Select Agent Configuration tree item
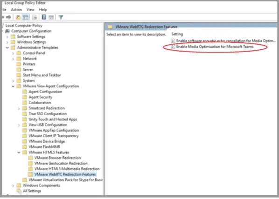279x199 pixels. (45, 92)
